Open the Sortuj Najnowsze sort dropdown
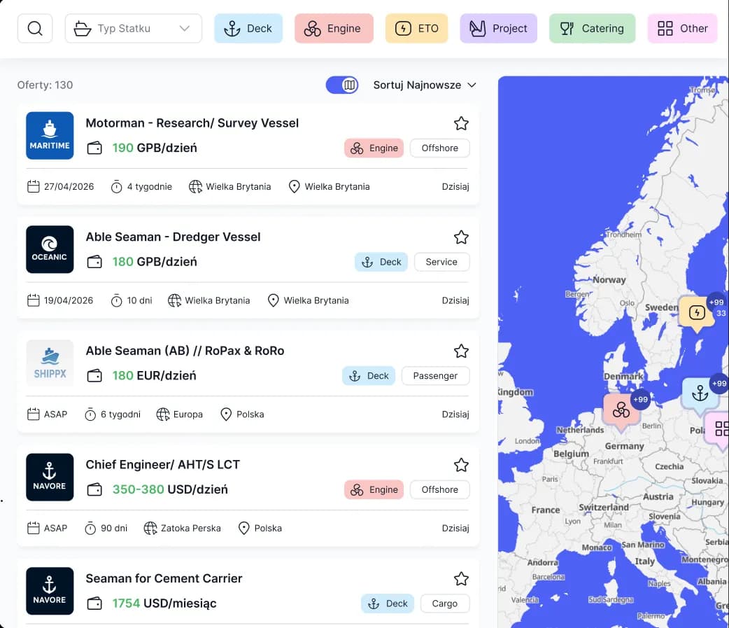This screenshot has height=628, width=729. pyautogui.click(x=425, y=85)
